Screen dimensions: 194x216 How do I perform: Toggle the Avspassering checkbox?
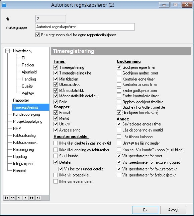coord(56,130)
